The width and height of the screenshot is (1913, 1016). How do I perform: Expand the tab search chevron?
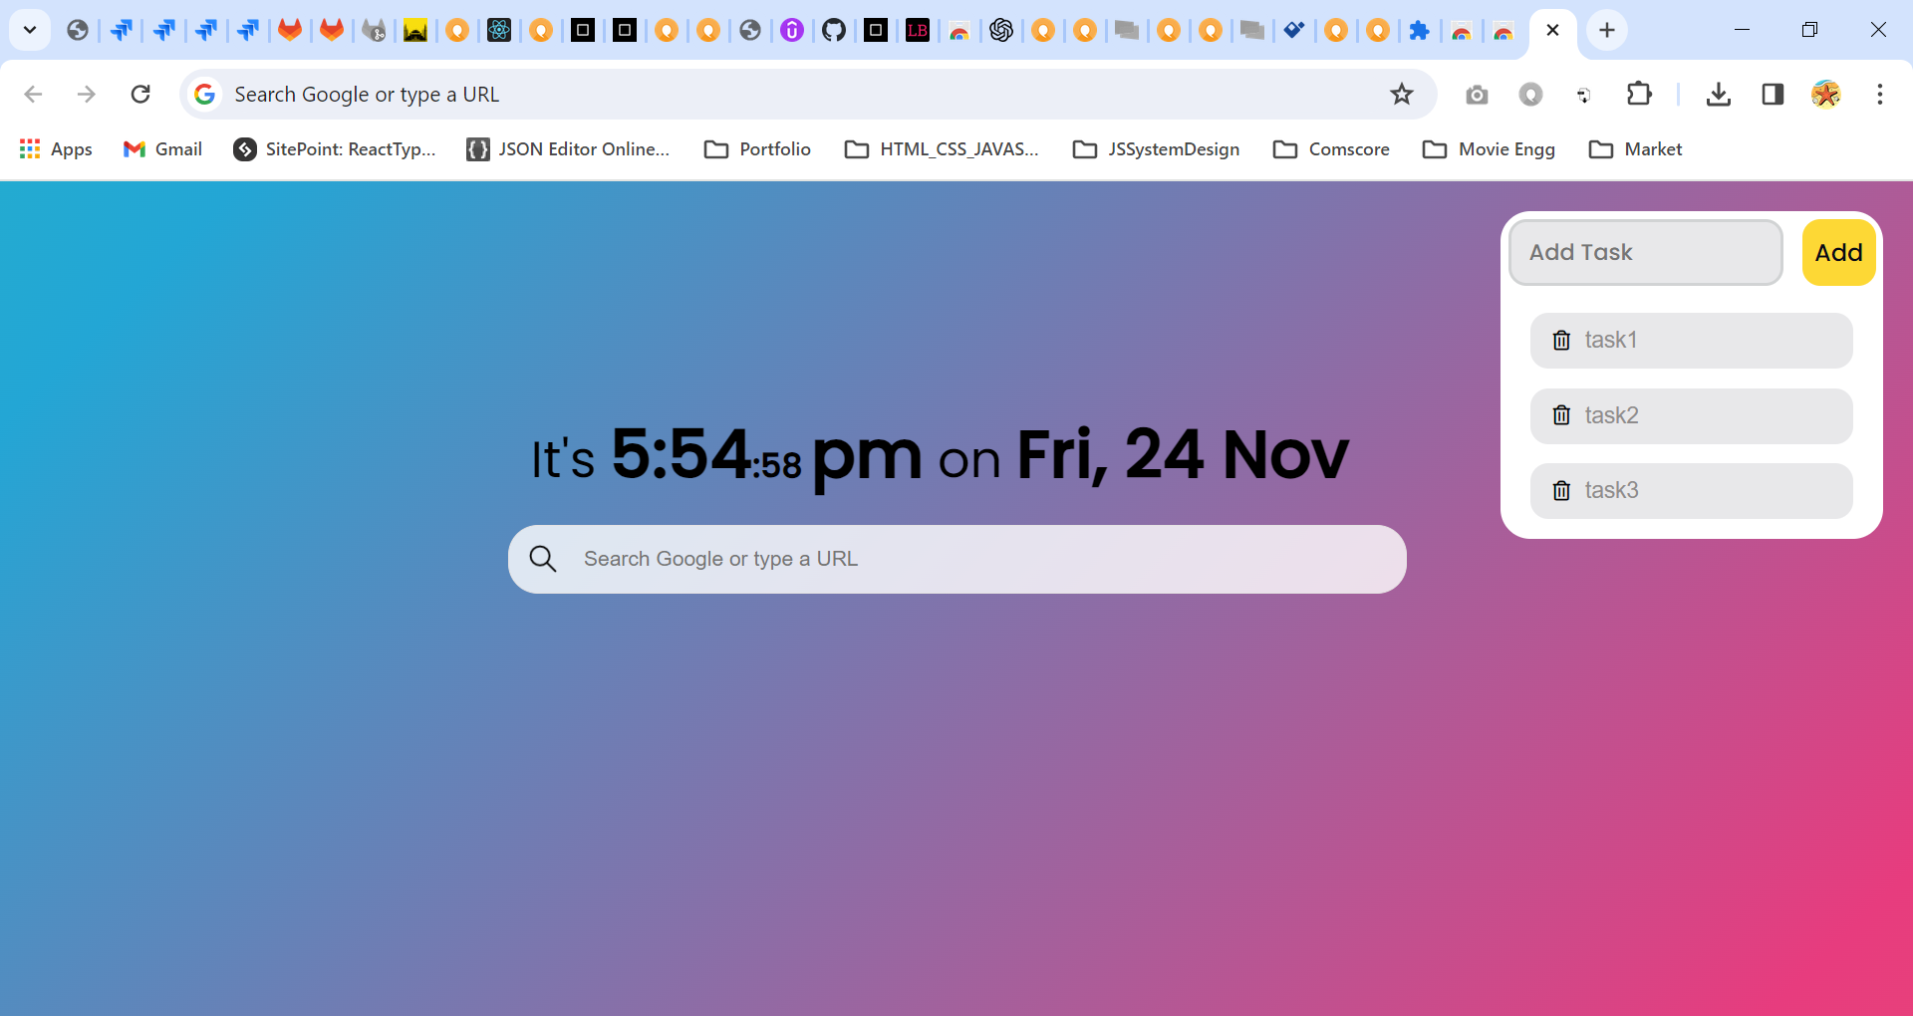[29, 30]
